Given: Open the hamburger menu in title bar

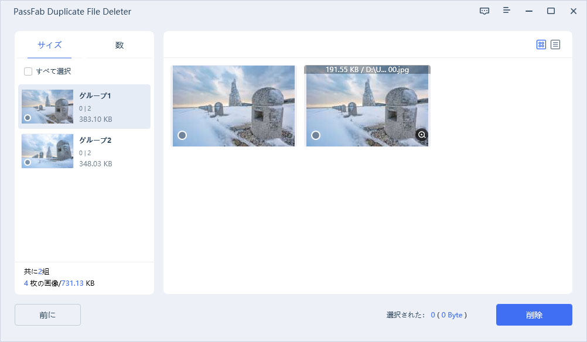Looking at the screenshot, I should [507, 11].
